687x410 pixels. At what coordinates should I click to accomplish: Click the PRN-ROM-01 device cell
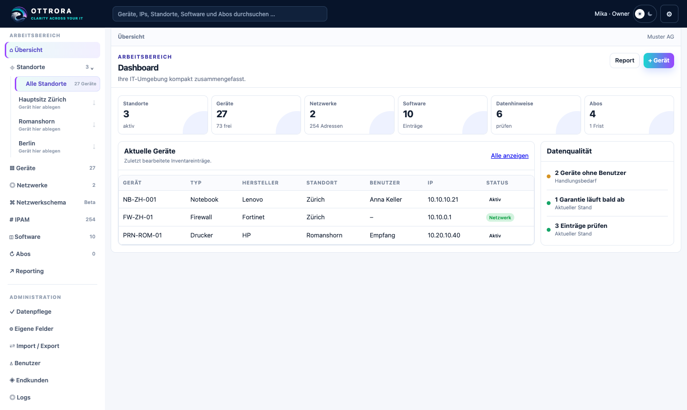point(143,236)
